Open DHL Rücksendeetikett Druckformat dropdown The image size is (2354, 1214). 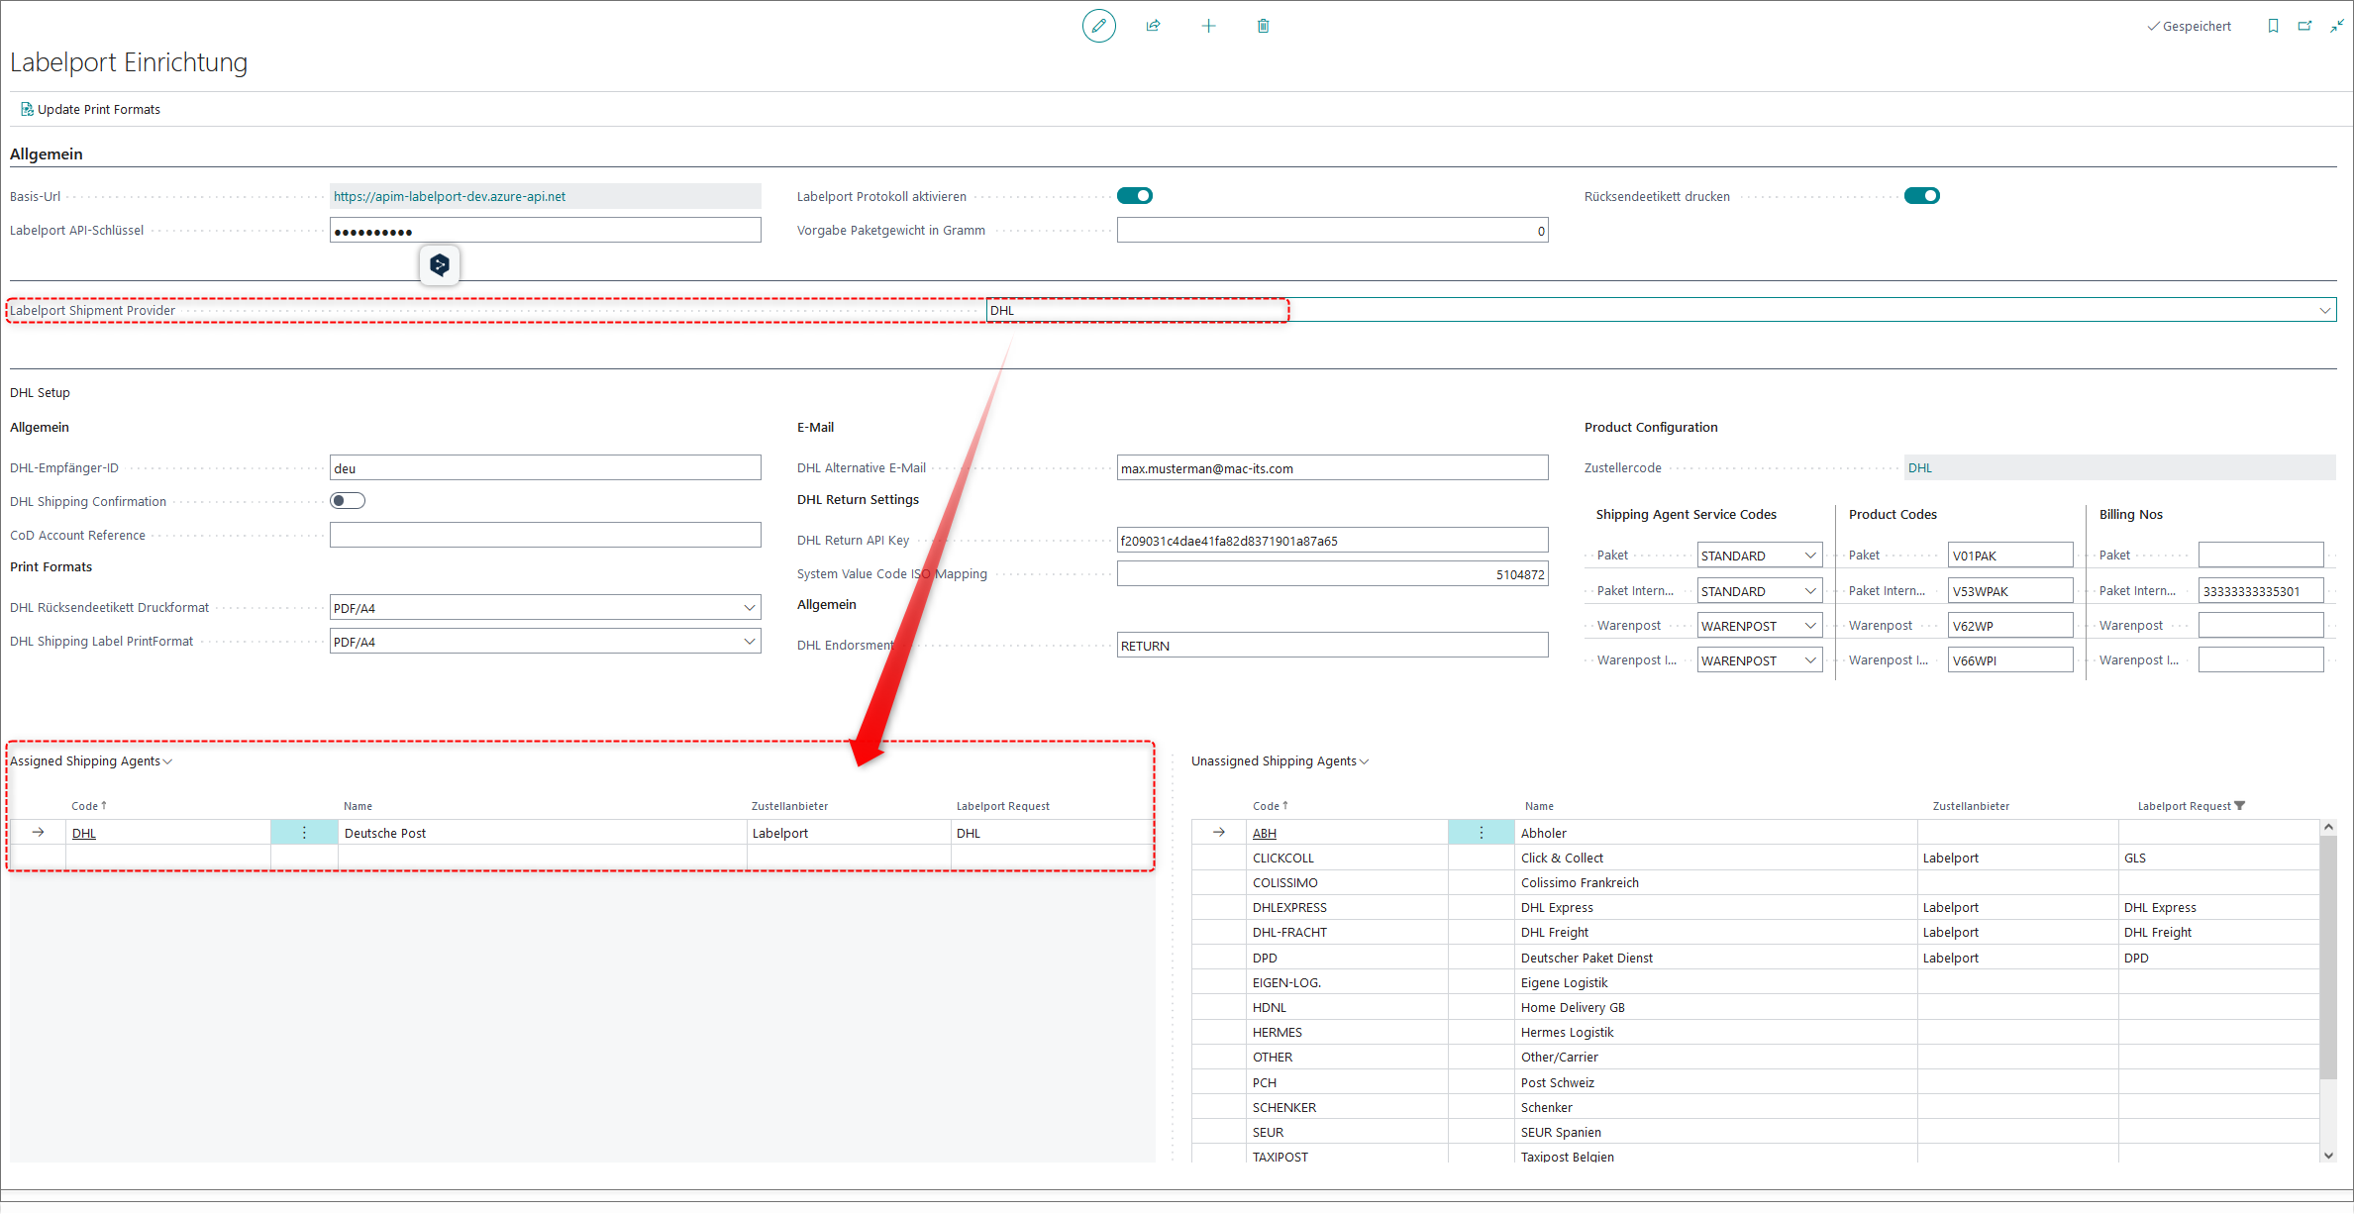(750, 608)
